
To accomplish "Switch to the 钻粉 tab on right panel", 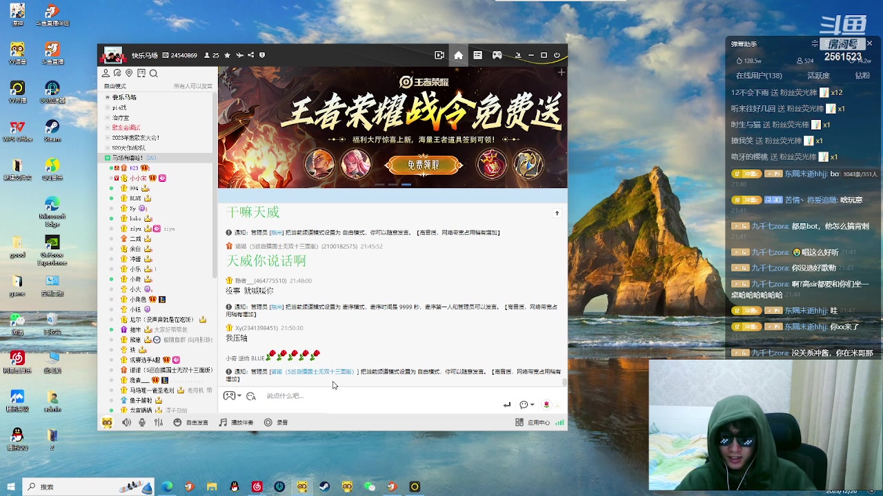I will click(864, 74).
